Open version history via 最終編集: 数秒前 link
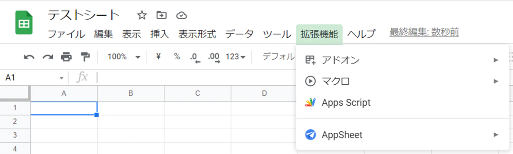 point(424,32)
